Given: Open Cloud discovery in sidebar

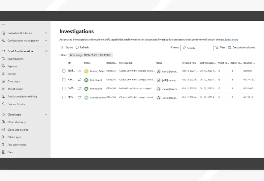Looking at the screenshot, I should (17, 122).
